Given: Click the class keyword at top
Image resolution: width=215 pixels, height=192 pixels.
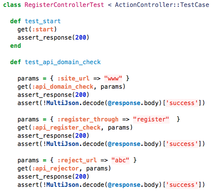Looking at the screenshot, I should (12, 5).
